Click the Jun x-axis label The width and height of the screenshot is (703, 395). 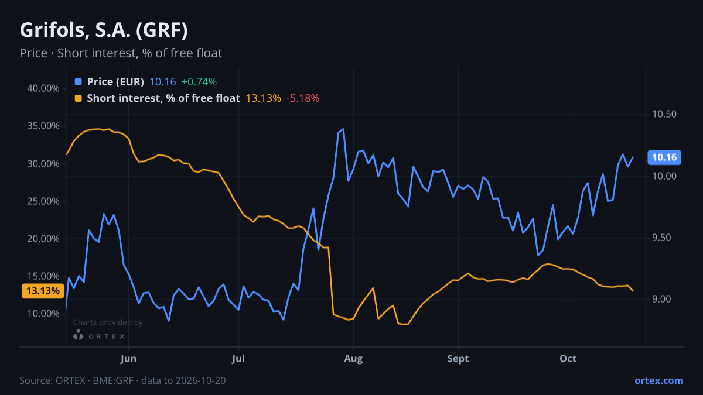coord(128,359)
